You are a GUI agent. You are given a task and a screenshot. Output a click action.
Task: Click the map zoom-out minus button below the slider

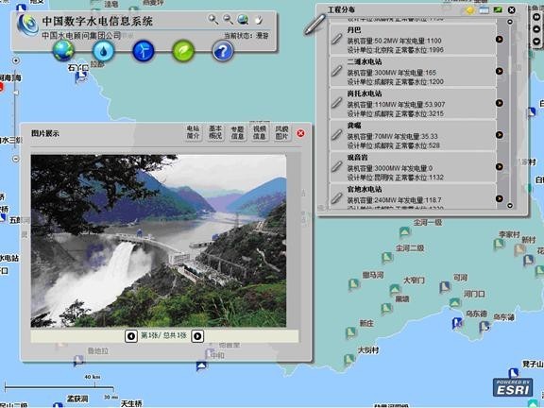[16, 159]
